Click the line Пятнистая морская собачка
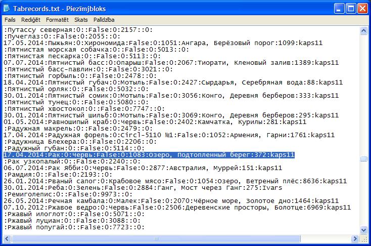 tap(97, 50)
